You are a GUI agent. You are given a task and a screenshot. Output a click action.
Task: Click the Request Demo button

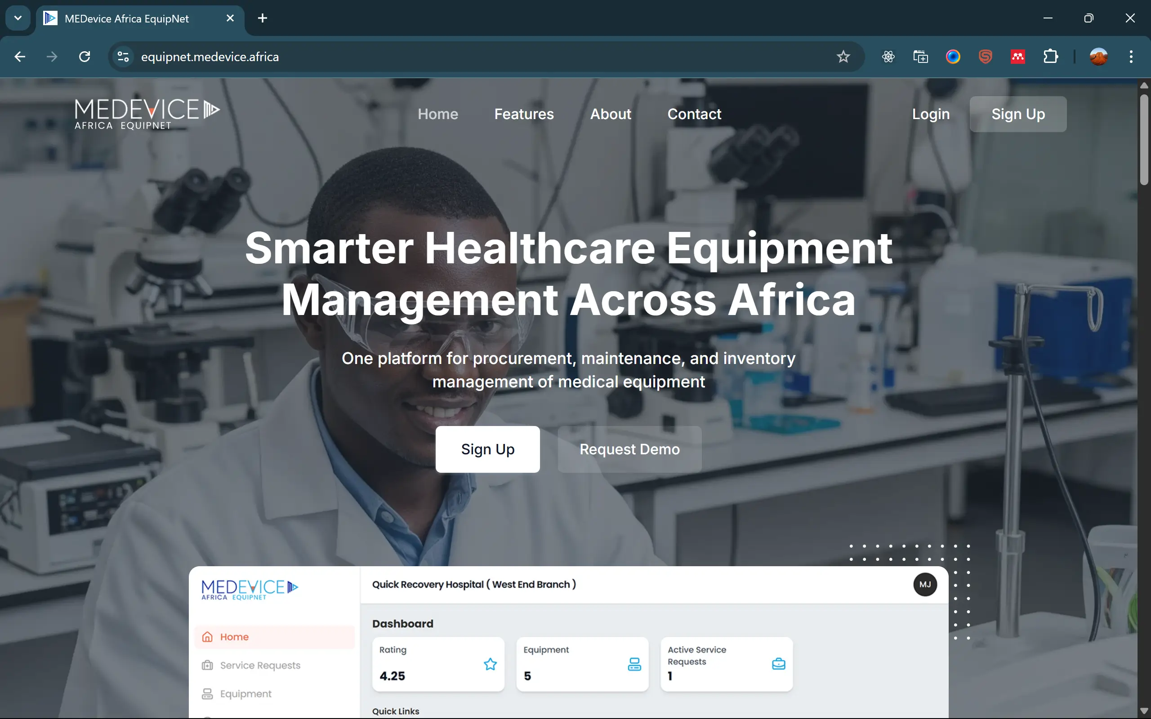pos(629,449)
